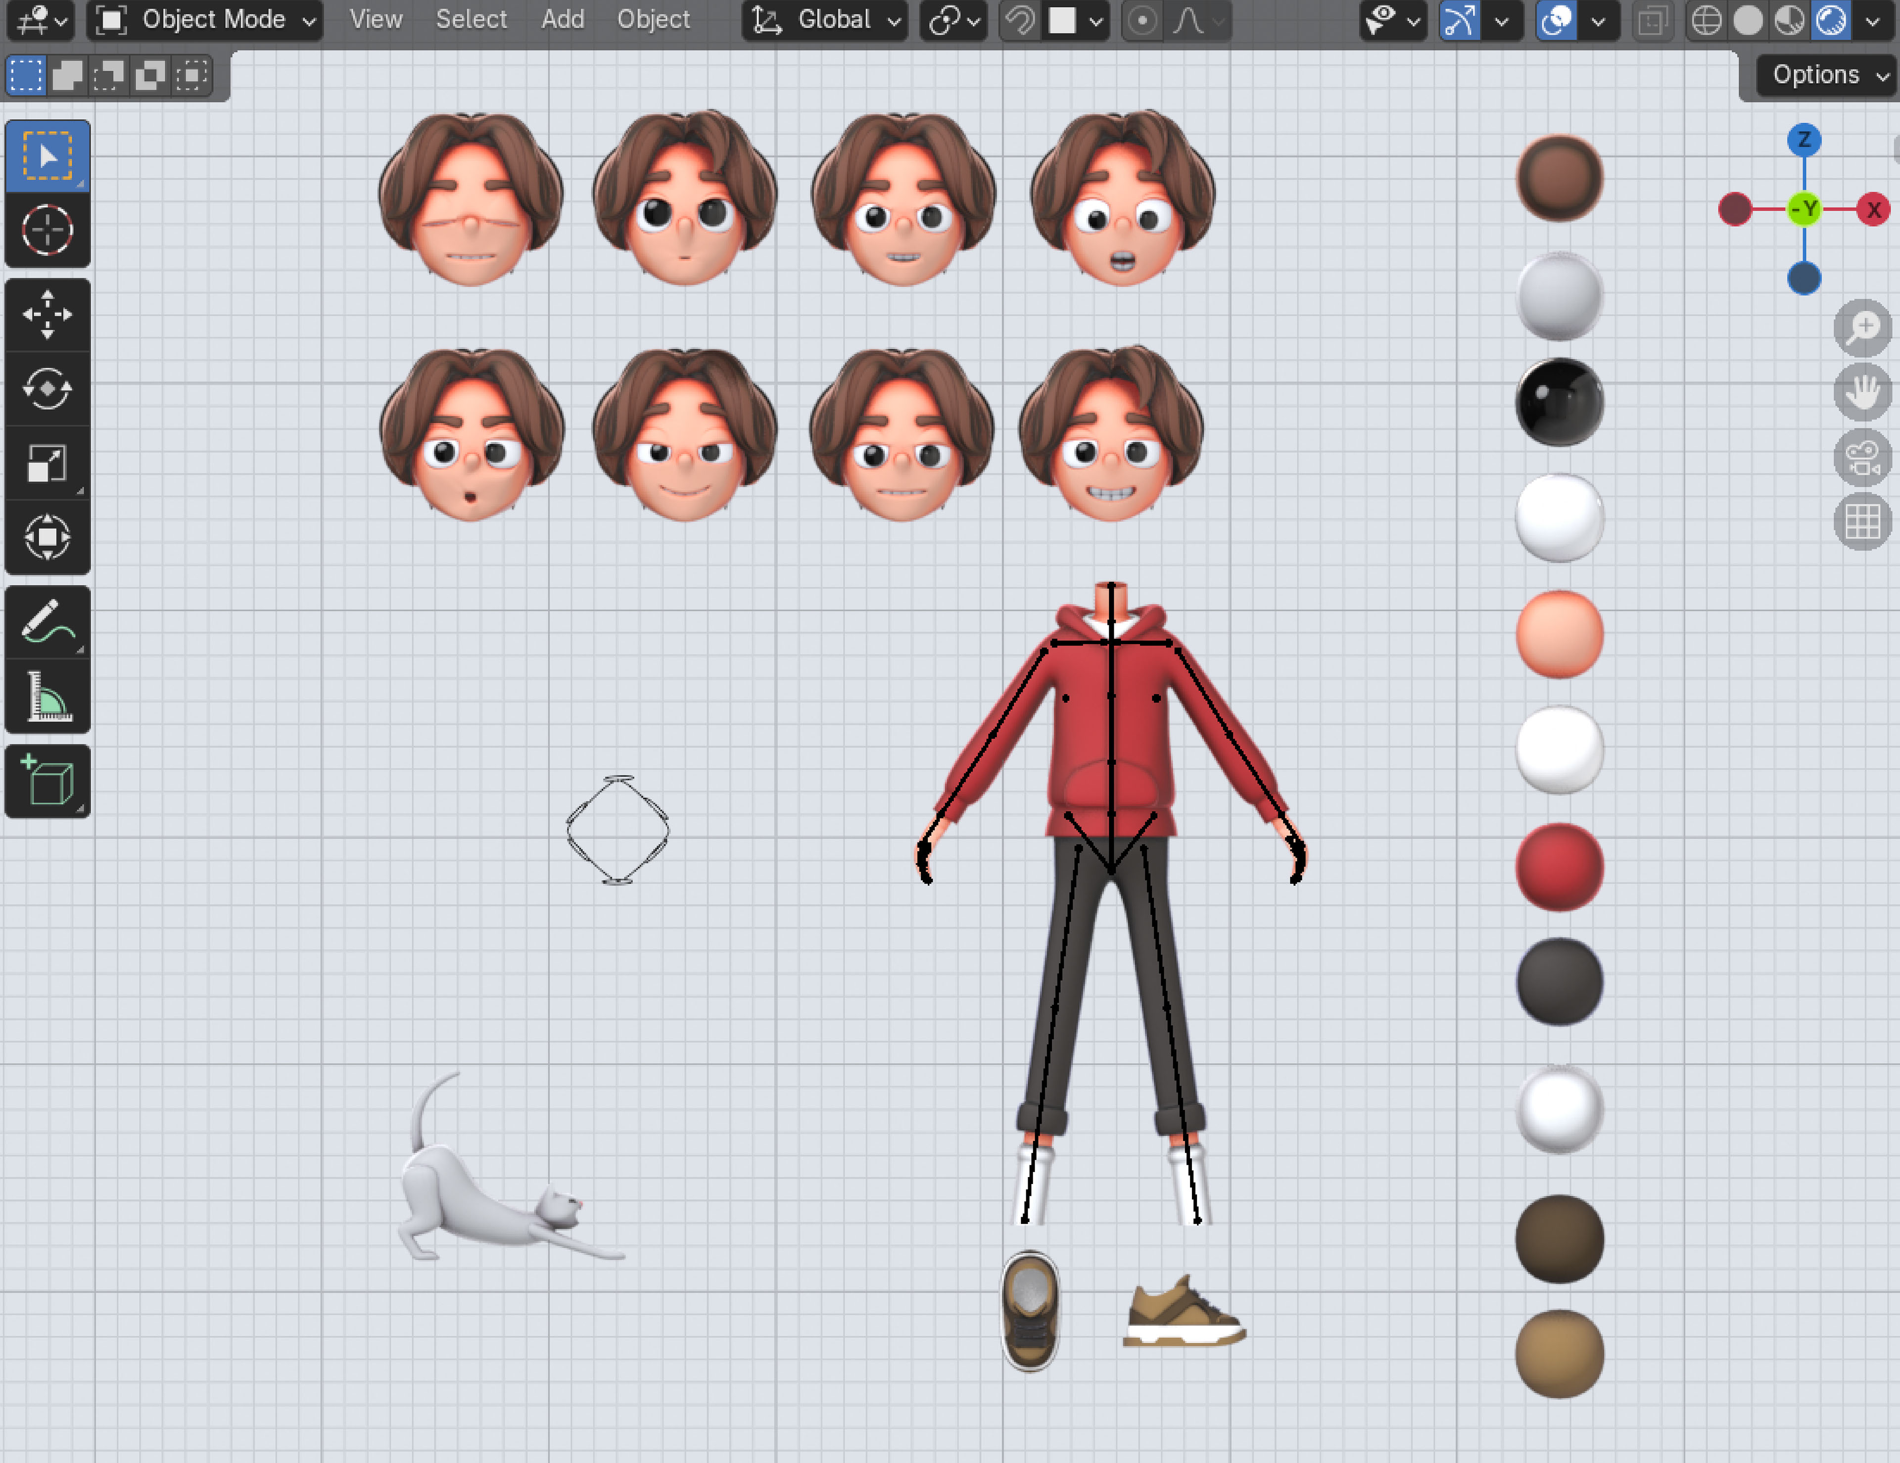The image size is (1900, 1463).
Task: Click the red material sphere
Action: tap(1559, 866)
